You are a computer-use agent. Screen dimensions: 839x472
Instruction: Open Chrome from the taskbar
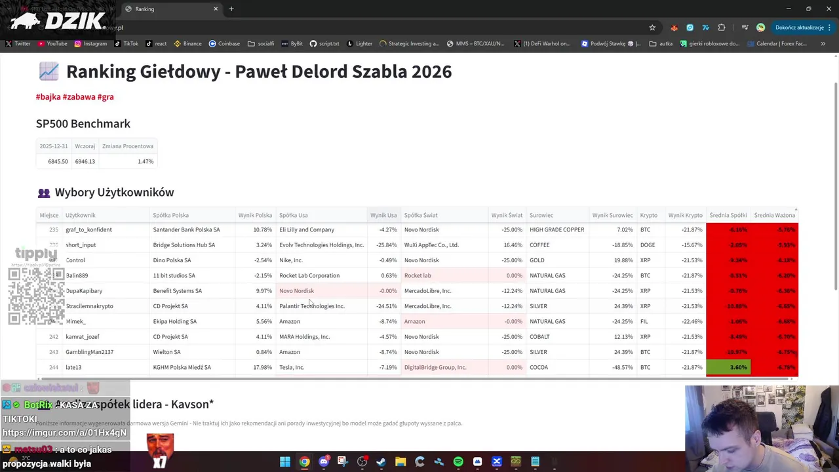[304, 462]
